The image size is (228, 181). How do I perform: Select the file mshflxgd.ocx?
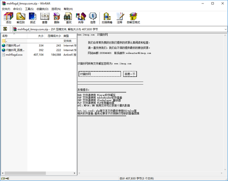pyautogui.click(x=14, y=55)
